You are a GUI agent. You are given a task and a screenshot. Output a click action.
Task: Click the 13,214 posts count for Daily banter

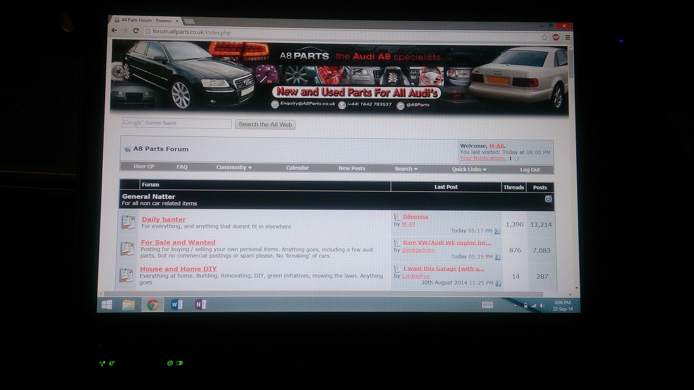541,225
